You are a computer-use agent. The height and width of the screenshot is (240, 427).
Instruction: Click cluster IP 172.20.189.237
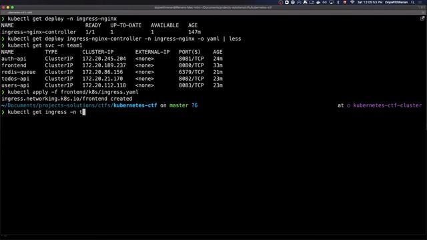[x=104, y=65]
